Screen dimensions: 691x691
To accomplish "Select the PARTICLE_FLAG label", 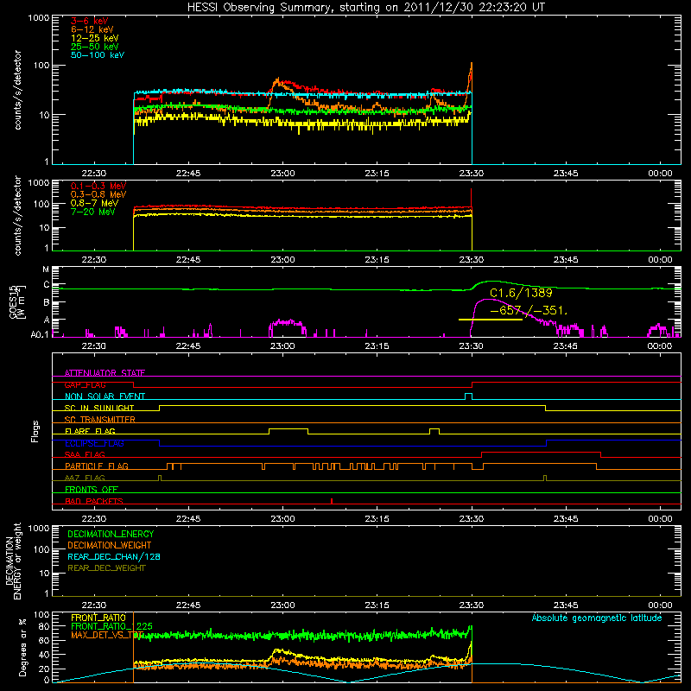I will click(x=97, y=466).
